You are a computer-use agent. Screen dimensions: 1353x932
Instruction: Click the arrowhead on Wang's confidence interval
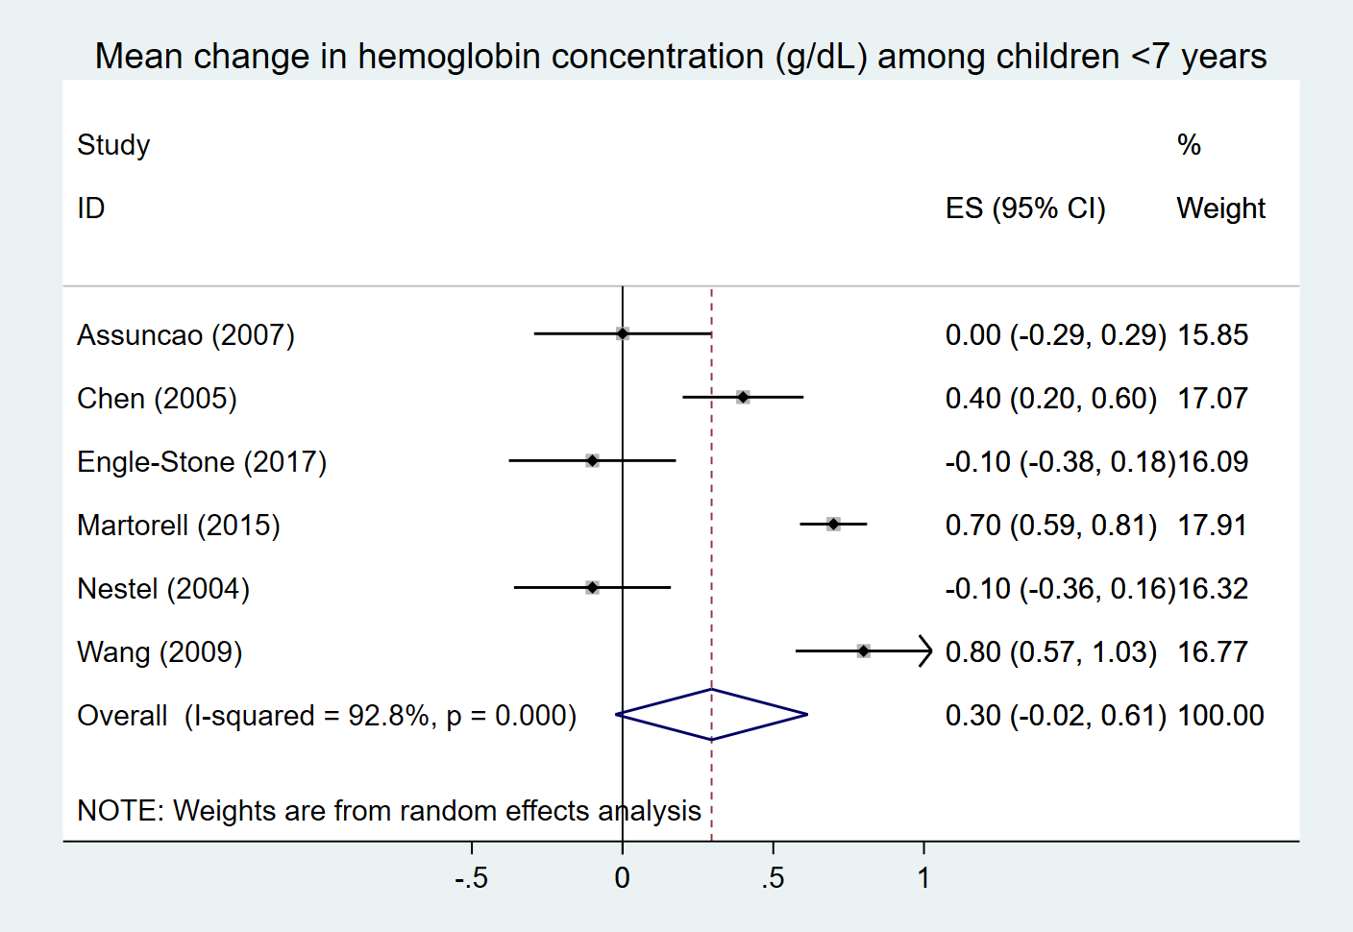925,650
